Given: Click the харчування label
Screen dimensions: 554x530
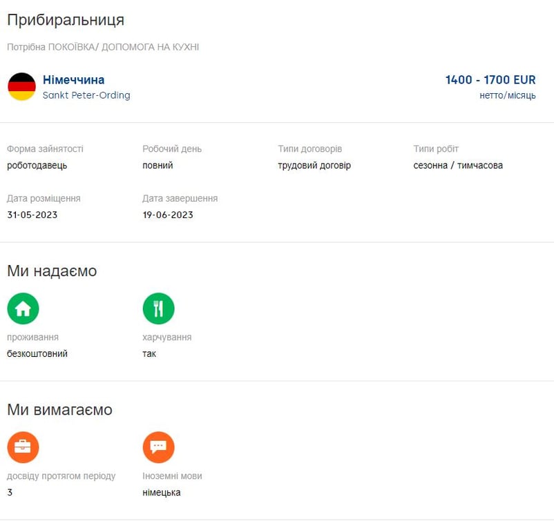Looking at the screenshot, I should click(x=166, y=337).
